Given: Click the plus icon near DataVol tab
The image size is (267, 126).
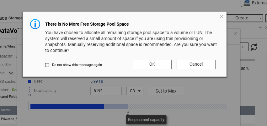Looking at the screenshot, I should click(260, 28).
